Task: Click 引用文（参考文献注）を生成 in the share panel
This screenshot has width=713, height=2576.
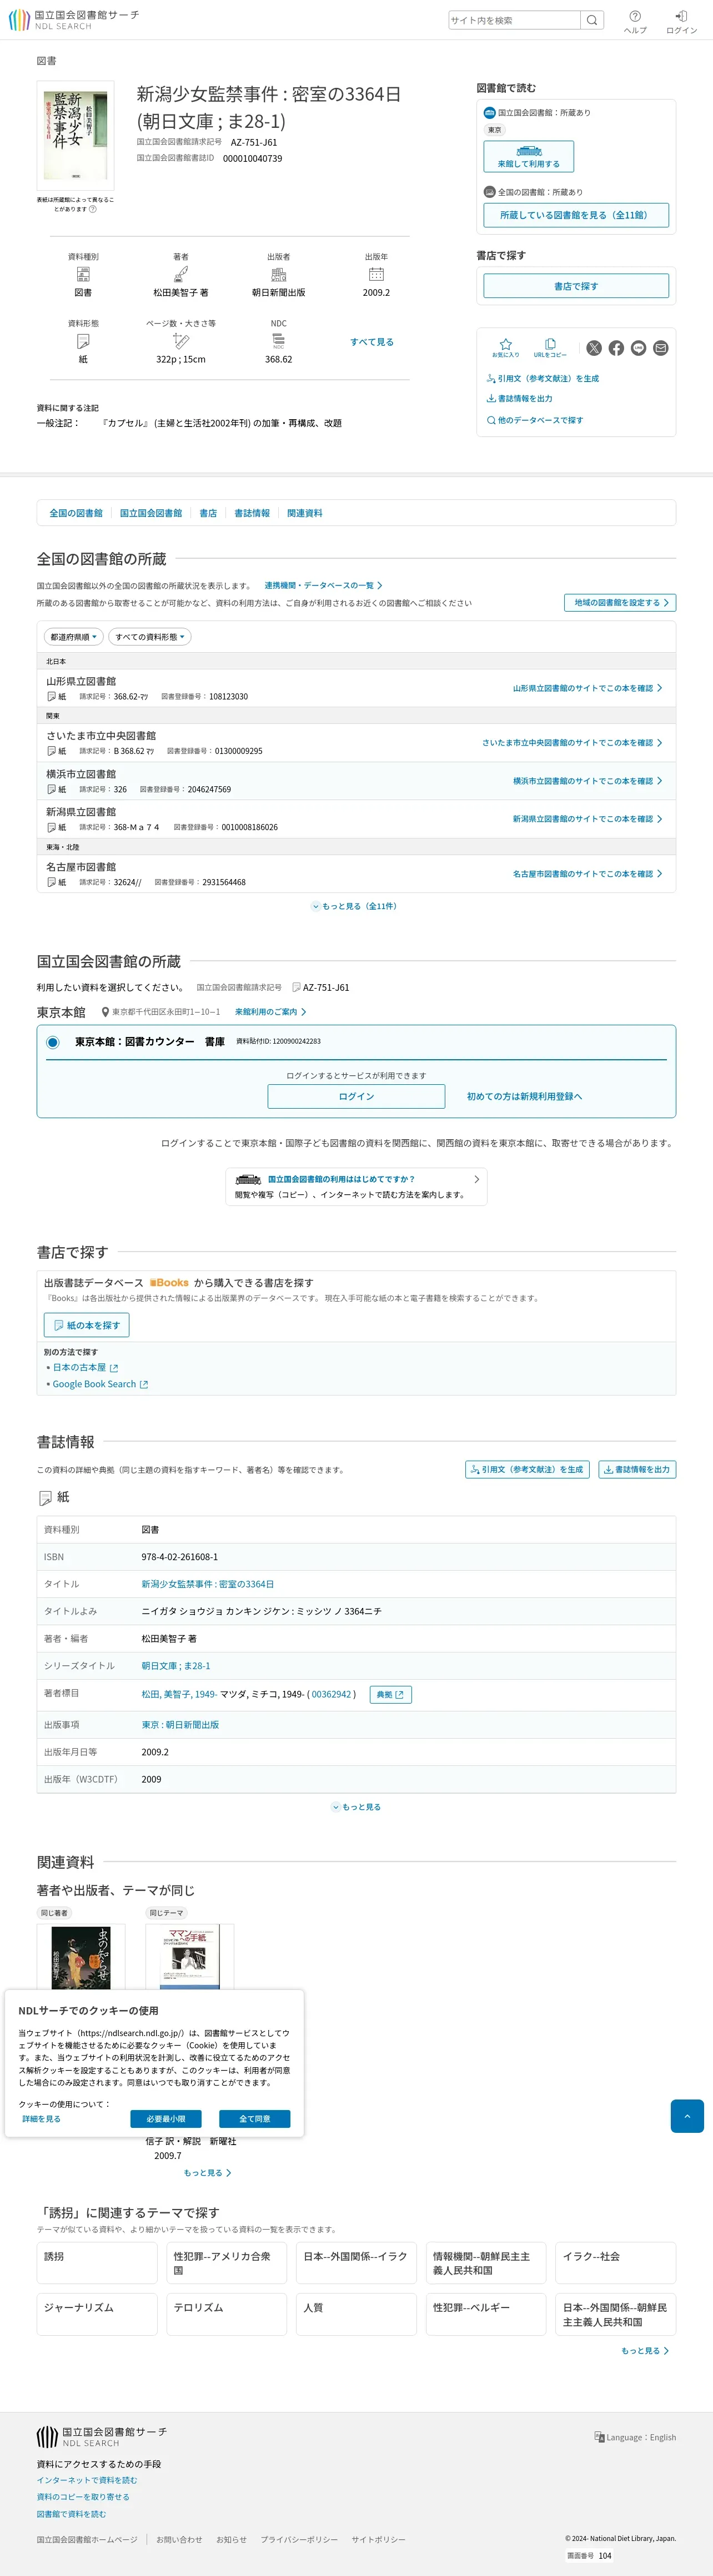Action: pos(542,379)
